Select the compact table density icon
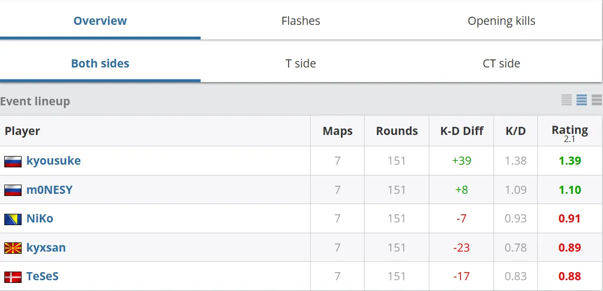The height and width of the screenshot is (291, 603). coord(566,100)
